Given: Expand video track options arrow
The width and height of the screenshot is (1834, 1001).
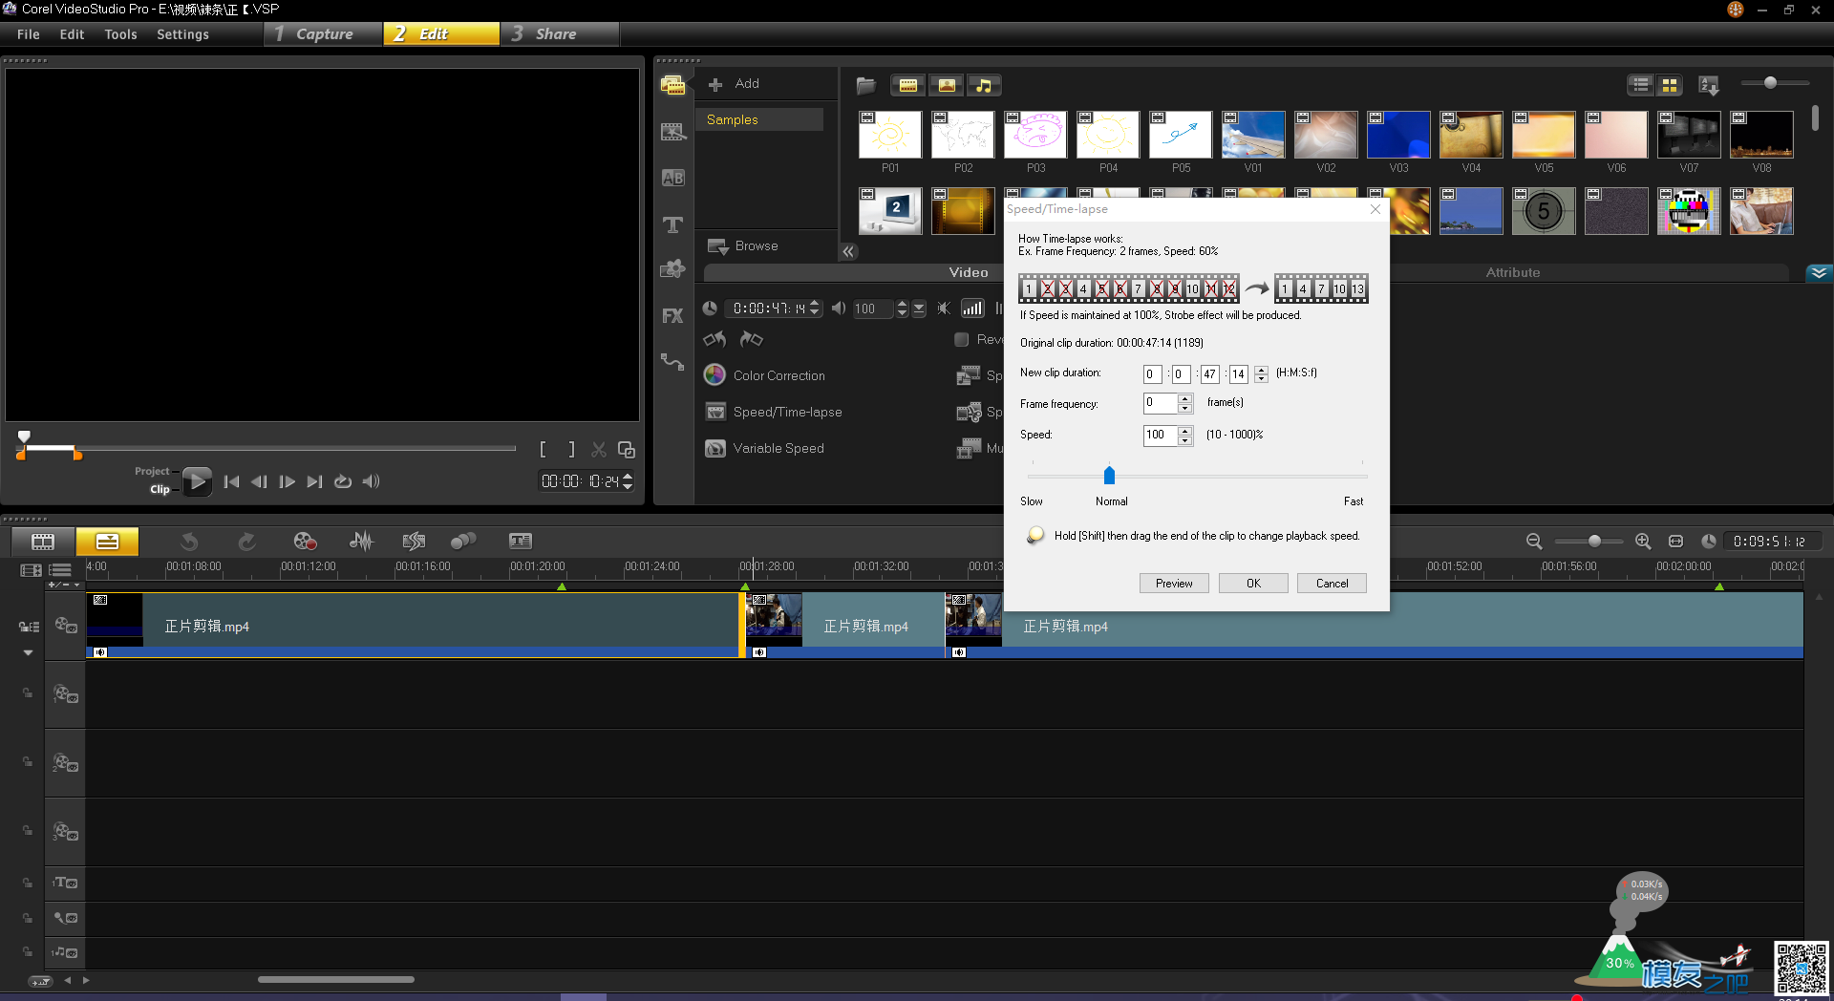Looking at the screenshot, I should pos(29,653).
